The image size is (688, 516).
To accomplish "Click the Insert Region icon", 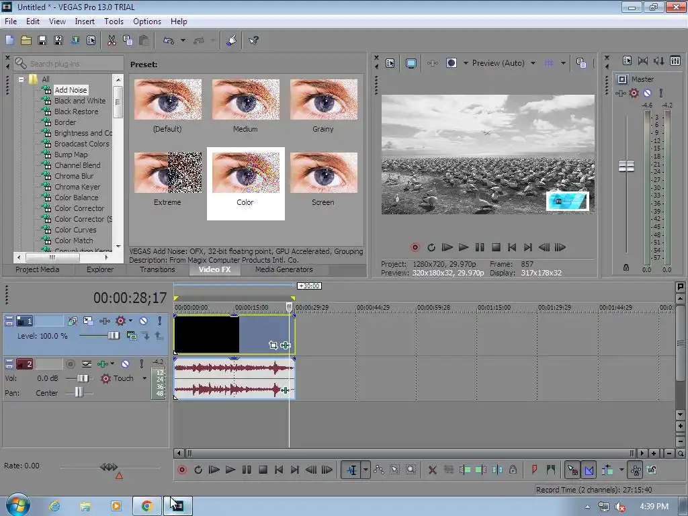I will (x=550, y=470).
